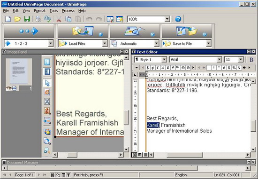Click the highlighted word Karel in Text Editor
This screenshot has height=179, width=258.
[153, 125]
